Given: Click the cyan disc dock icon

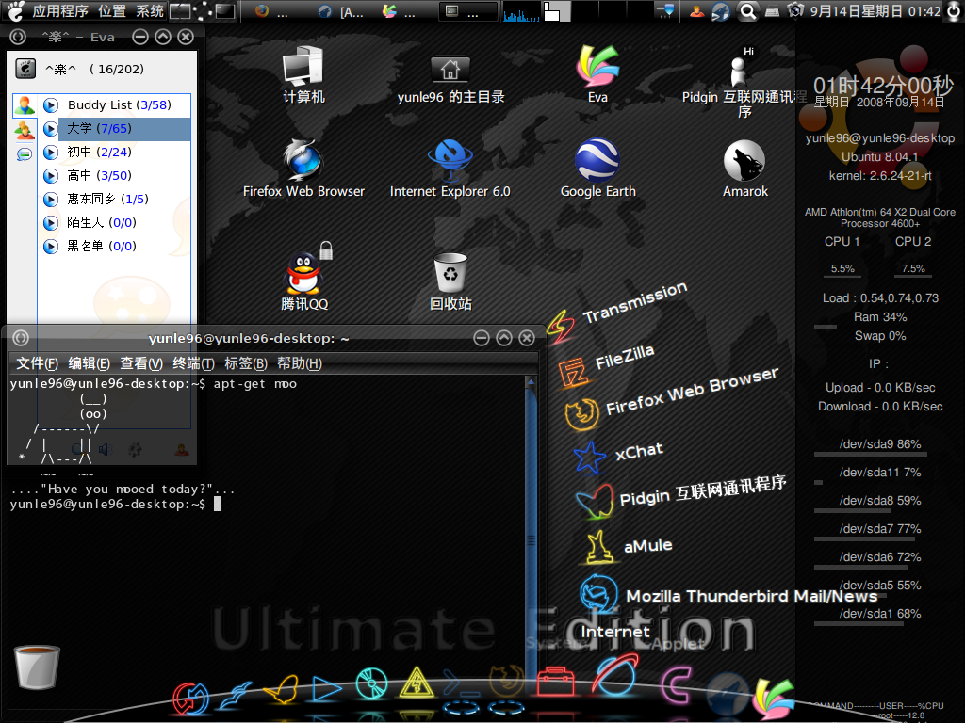Looking at the screenshot, I should point(371,683).
